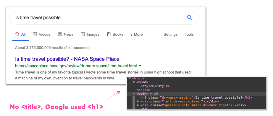Click the multicolor magnifier icon beside All
273x116 pixels.
(x=17, y=34)
